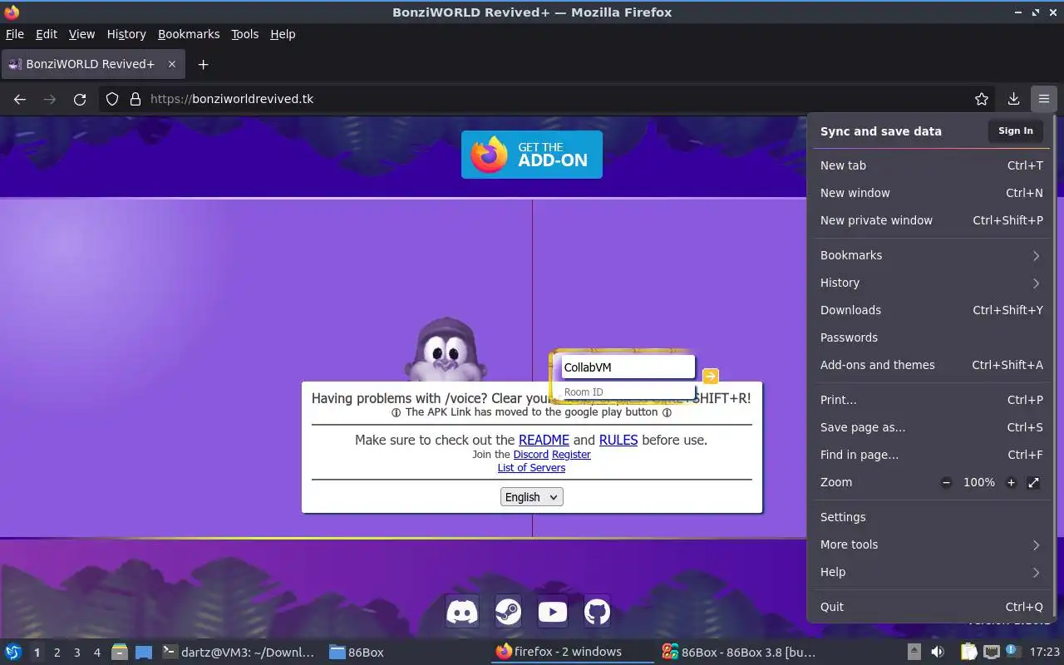The width and height of the screenshot is (1064, 665).
Task: Reload the current page
Action: click(x=80, y=99)
